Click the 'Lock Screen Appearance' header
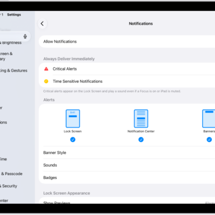Viewport: 215px width, 215px height. pyautogui.click(x=67, y=193)
